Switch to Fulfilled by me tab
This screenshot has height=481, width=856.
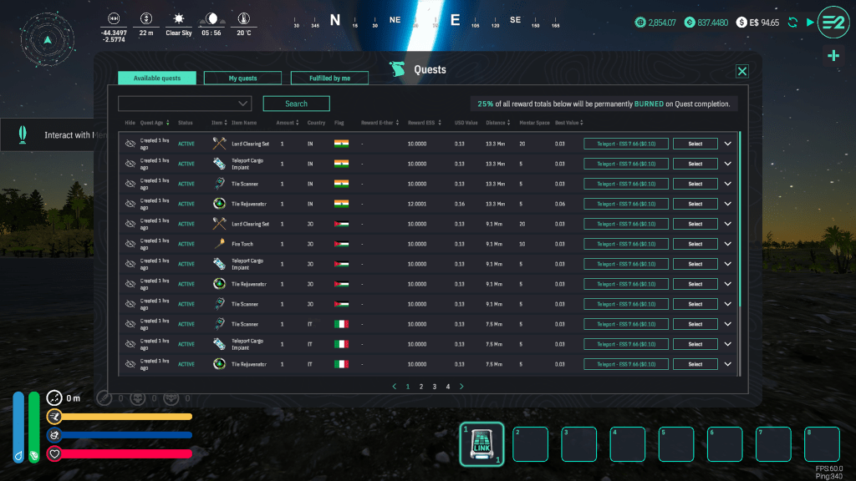329,78
